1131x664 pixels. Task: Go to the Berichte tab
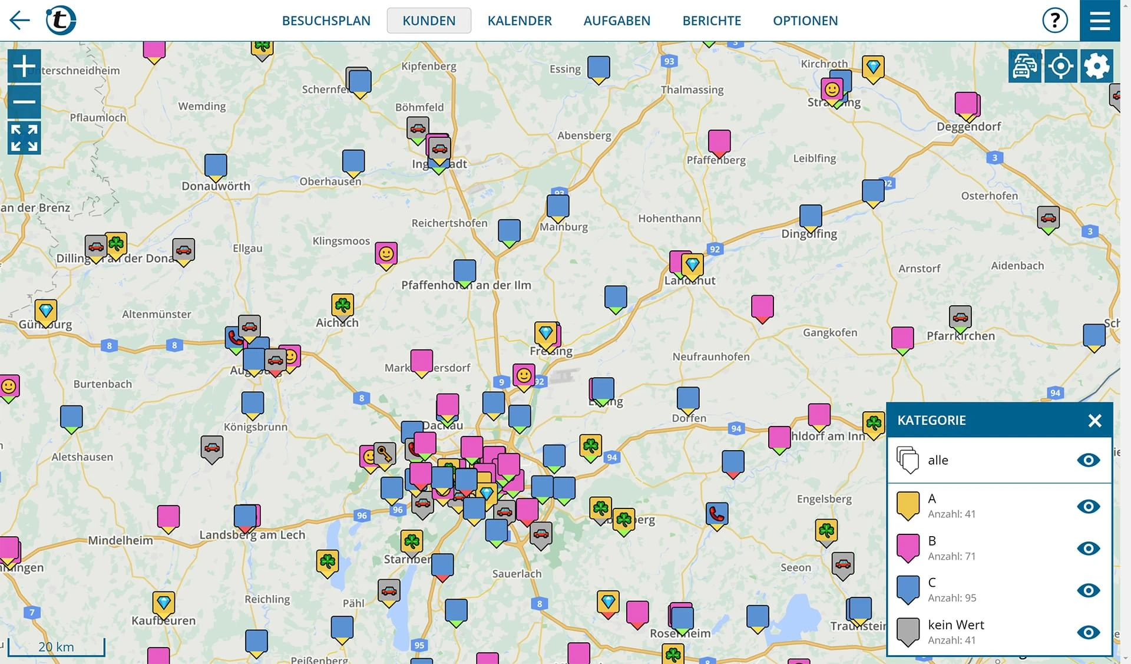click(712, 21)
